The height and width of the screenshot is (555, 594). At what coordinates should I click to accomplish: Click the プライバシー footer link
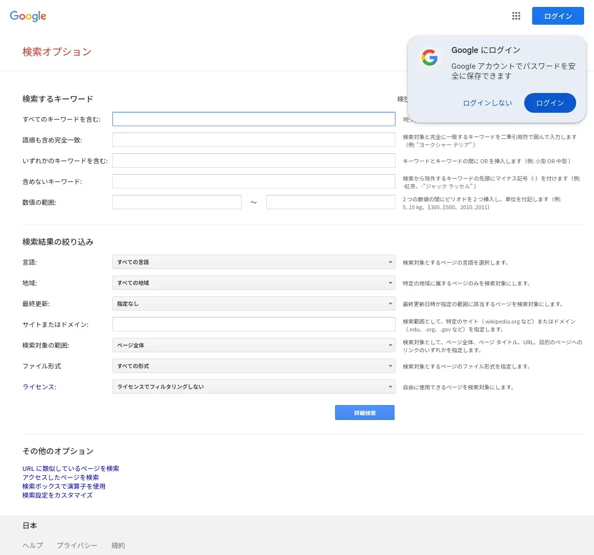(x=77, y=545)
